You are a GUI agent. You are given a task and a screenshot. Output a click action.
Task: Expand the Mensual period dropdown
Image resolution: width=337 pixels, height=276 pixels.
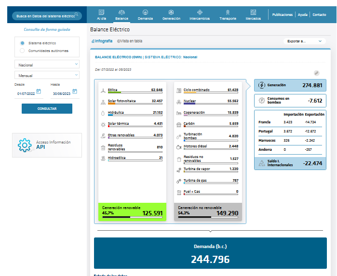47,76
